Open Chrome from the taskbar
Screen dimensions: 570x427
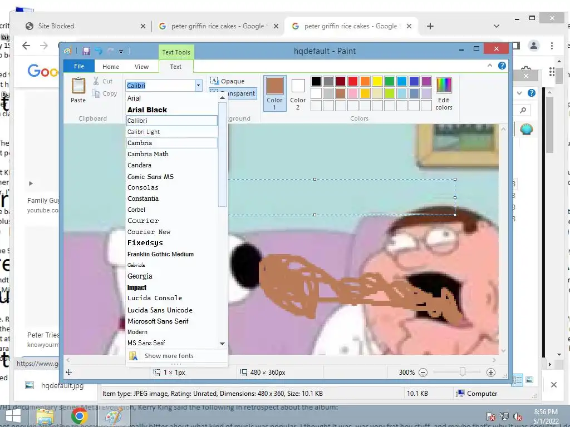79,416
